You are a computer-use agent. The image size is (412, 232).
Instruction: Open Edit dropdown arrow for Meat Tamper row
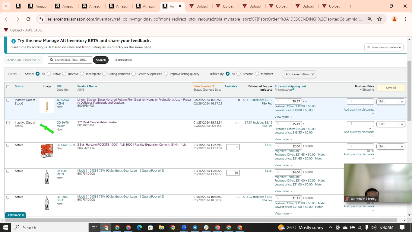pyautogui.click(x=402, y=124)
